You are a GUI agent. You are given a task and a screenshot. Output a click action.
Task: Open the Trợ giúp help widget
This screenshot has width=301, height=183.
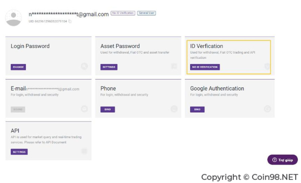[x=283, y=160]
